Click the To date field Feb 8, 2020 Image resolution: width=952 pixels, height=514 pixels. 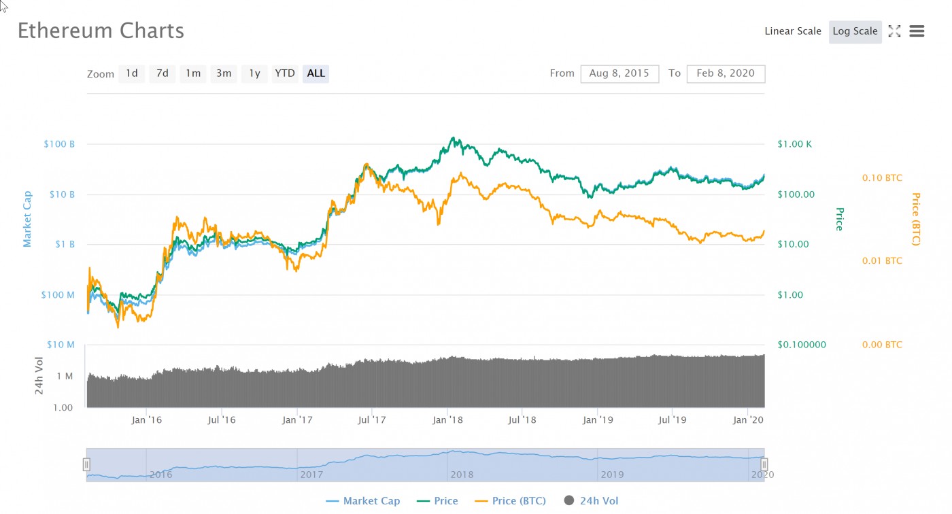point(726,73)
